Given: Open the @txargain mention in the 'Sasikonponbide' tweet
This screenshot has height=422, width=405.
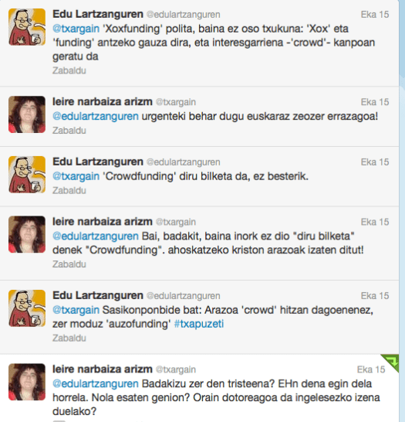Looking at the screenshot, I should point(76,310).
